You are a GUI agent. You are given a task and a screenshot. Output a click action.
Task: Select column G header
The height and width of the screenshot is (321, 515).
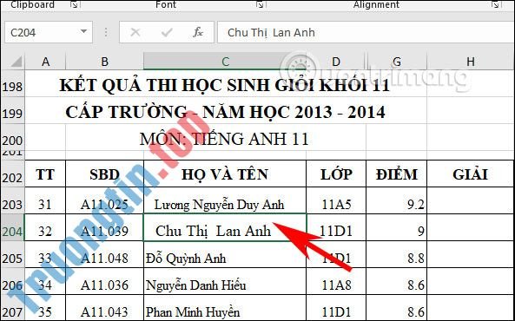pos(396,62)
